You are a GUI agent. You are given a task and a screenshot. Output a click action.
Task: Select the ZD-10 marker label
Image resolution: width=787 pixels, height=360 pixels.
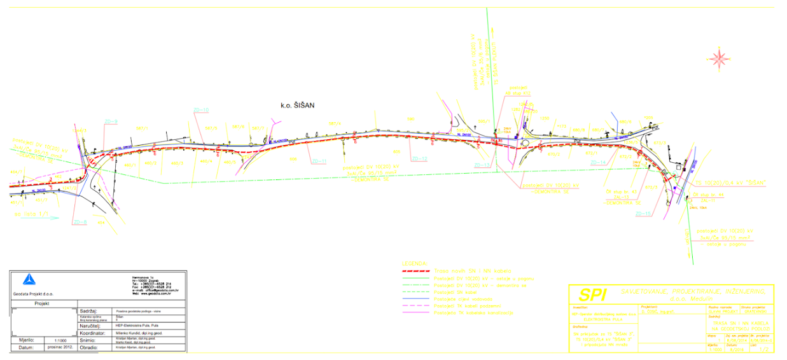pyautogui.click(x=201, y=110)
